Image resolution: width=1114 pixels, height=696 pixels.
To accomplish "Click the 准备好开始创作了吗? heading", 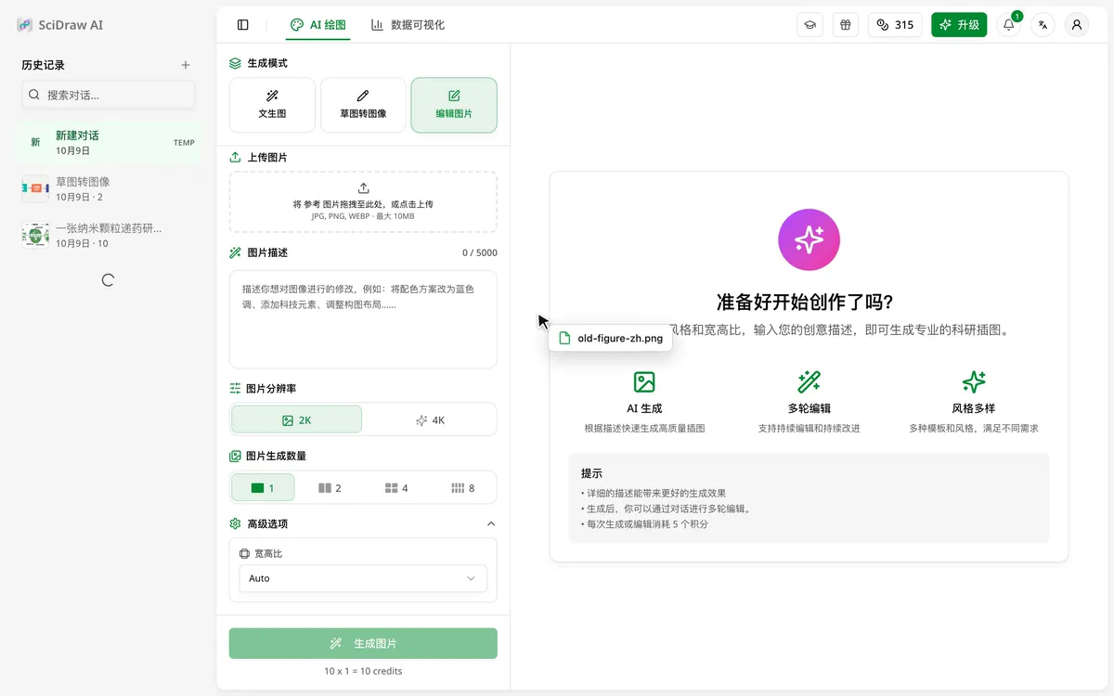I will click(805, 303).
